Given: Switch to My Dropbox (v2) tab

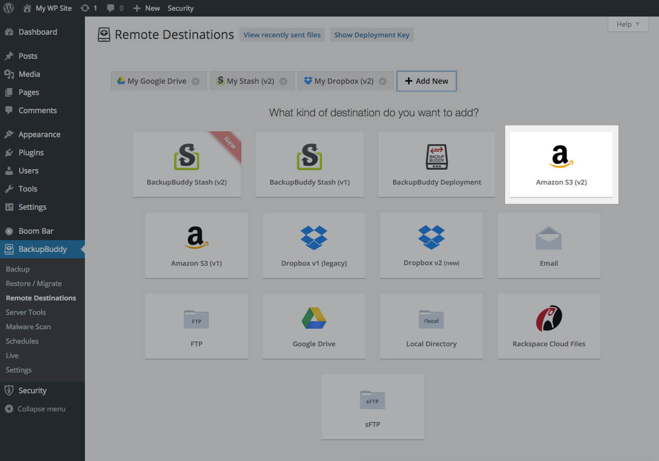Looking at the screenshot, I should click(x=346, y=81).
